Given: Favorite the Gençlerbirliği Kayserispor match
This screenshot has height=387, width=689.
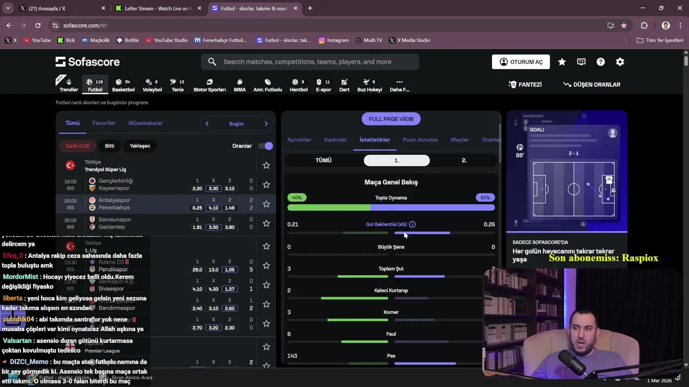Looking at the screenshot, I should pyautogui.click(x=266, y=185).
